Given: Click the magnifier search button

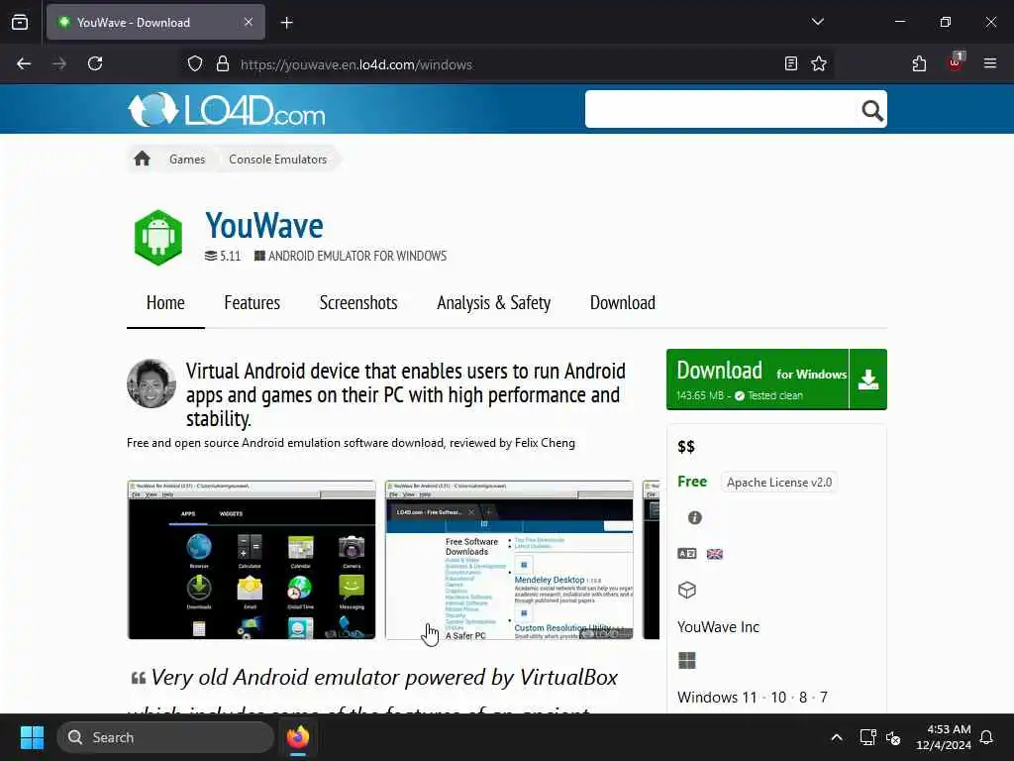Looking at the screenshot, I should pos(871,111).
